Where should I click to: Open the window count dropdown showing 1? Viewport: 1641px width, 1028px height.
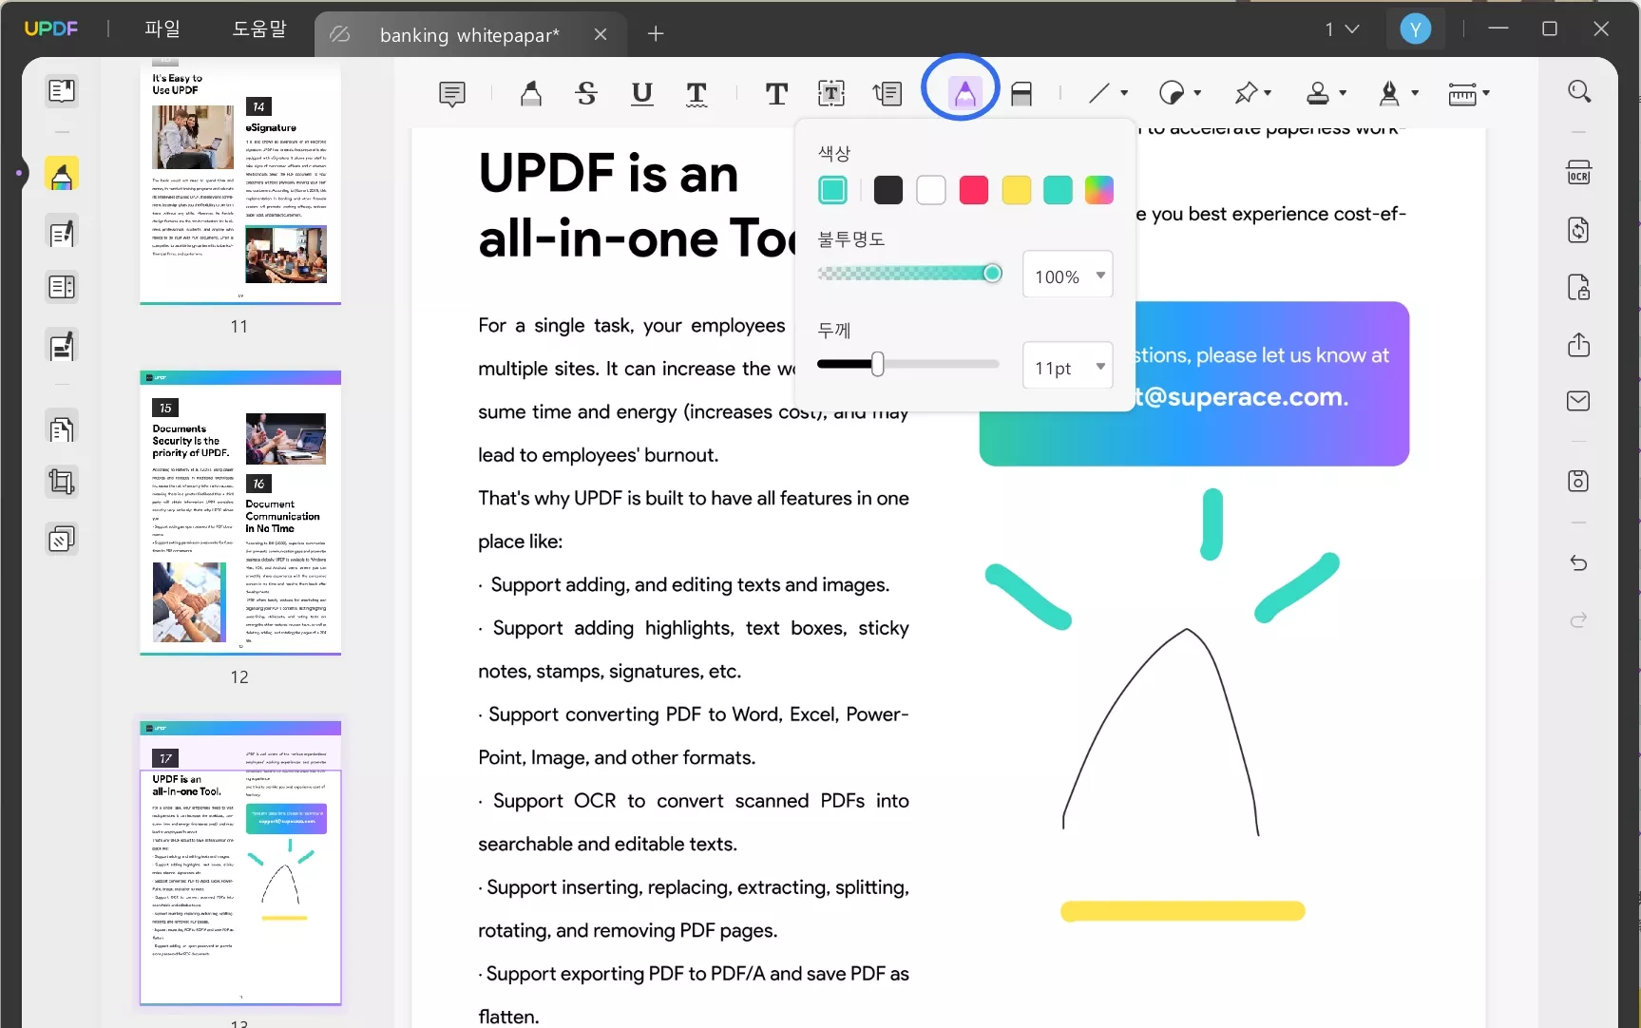[x=1343, y=29]
